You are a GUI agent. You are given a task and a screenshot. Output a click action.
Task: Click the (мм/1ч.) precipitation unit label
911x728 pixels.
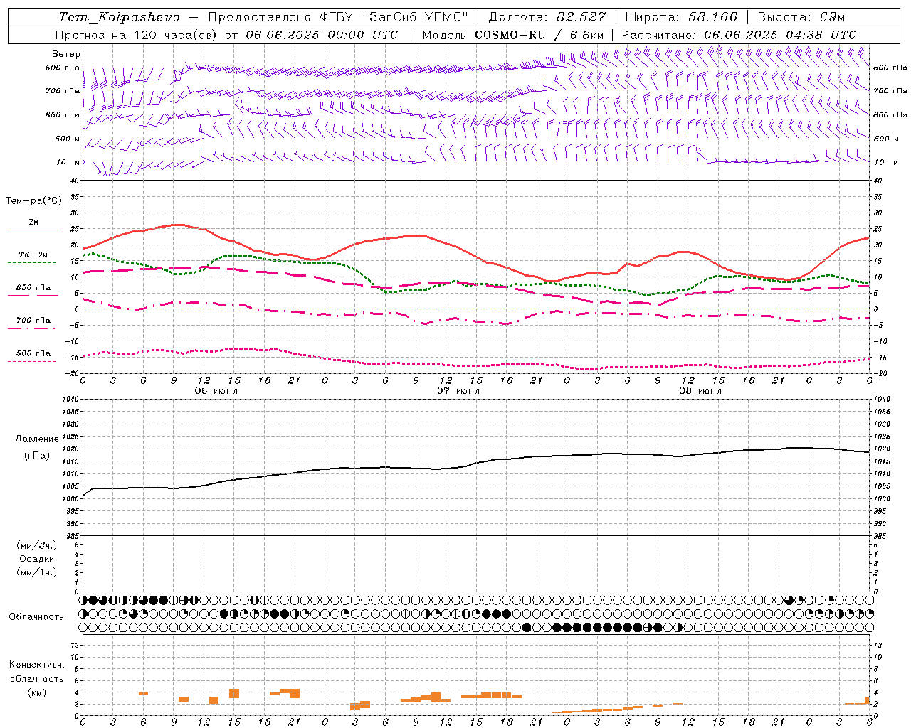[37, 572]
